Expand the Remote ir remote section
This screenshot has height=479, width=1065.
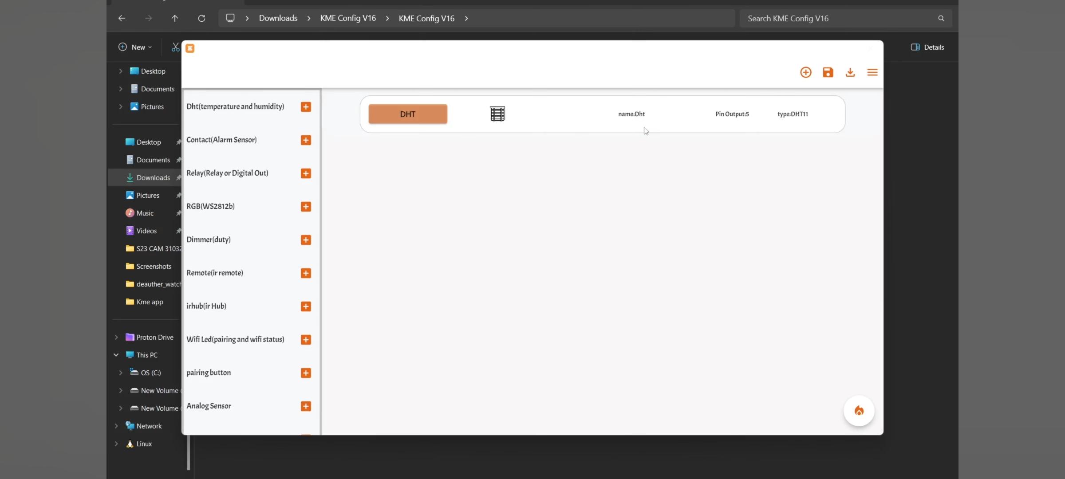pos(306,273)
